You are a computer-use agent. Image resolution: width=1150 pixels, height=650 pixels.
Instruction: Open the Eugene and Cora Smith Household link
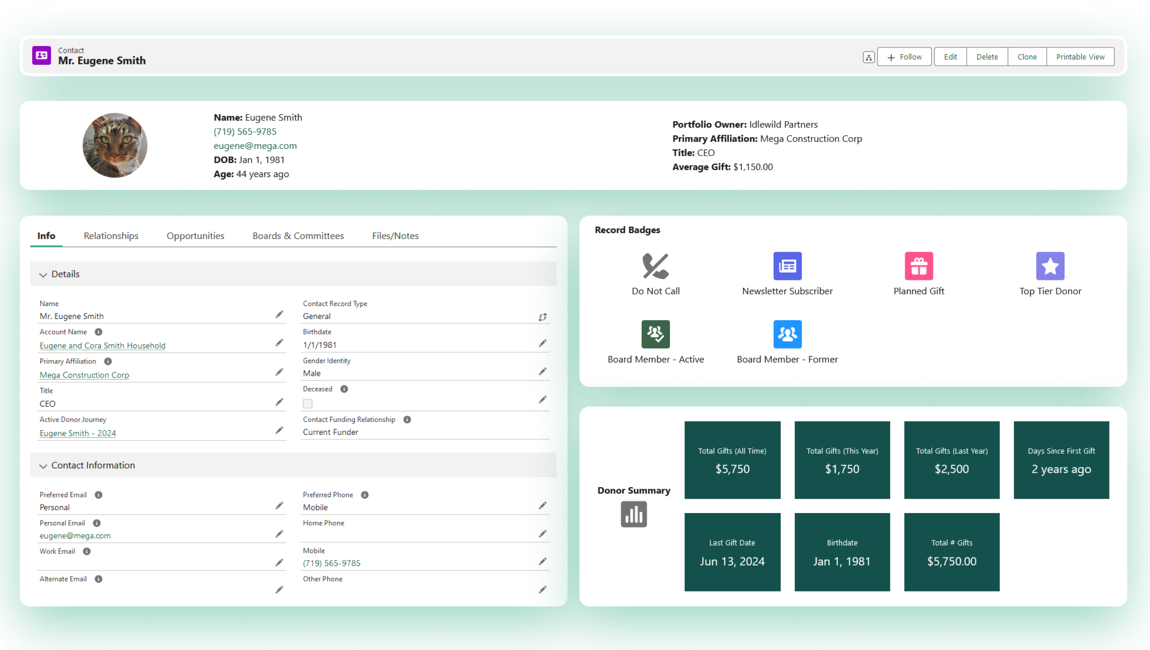pyautogui.click(x=102, y=346)
